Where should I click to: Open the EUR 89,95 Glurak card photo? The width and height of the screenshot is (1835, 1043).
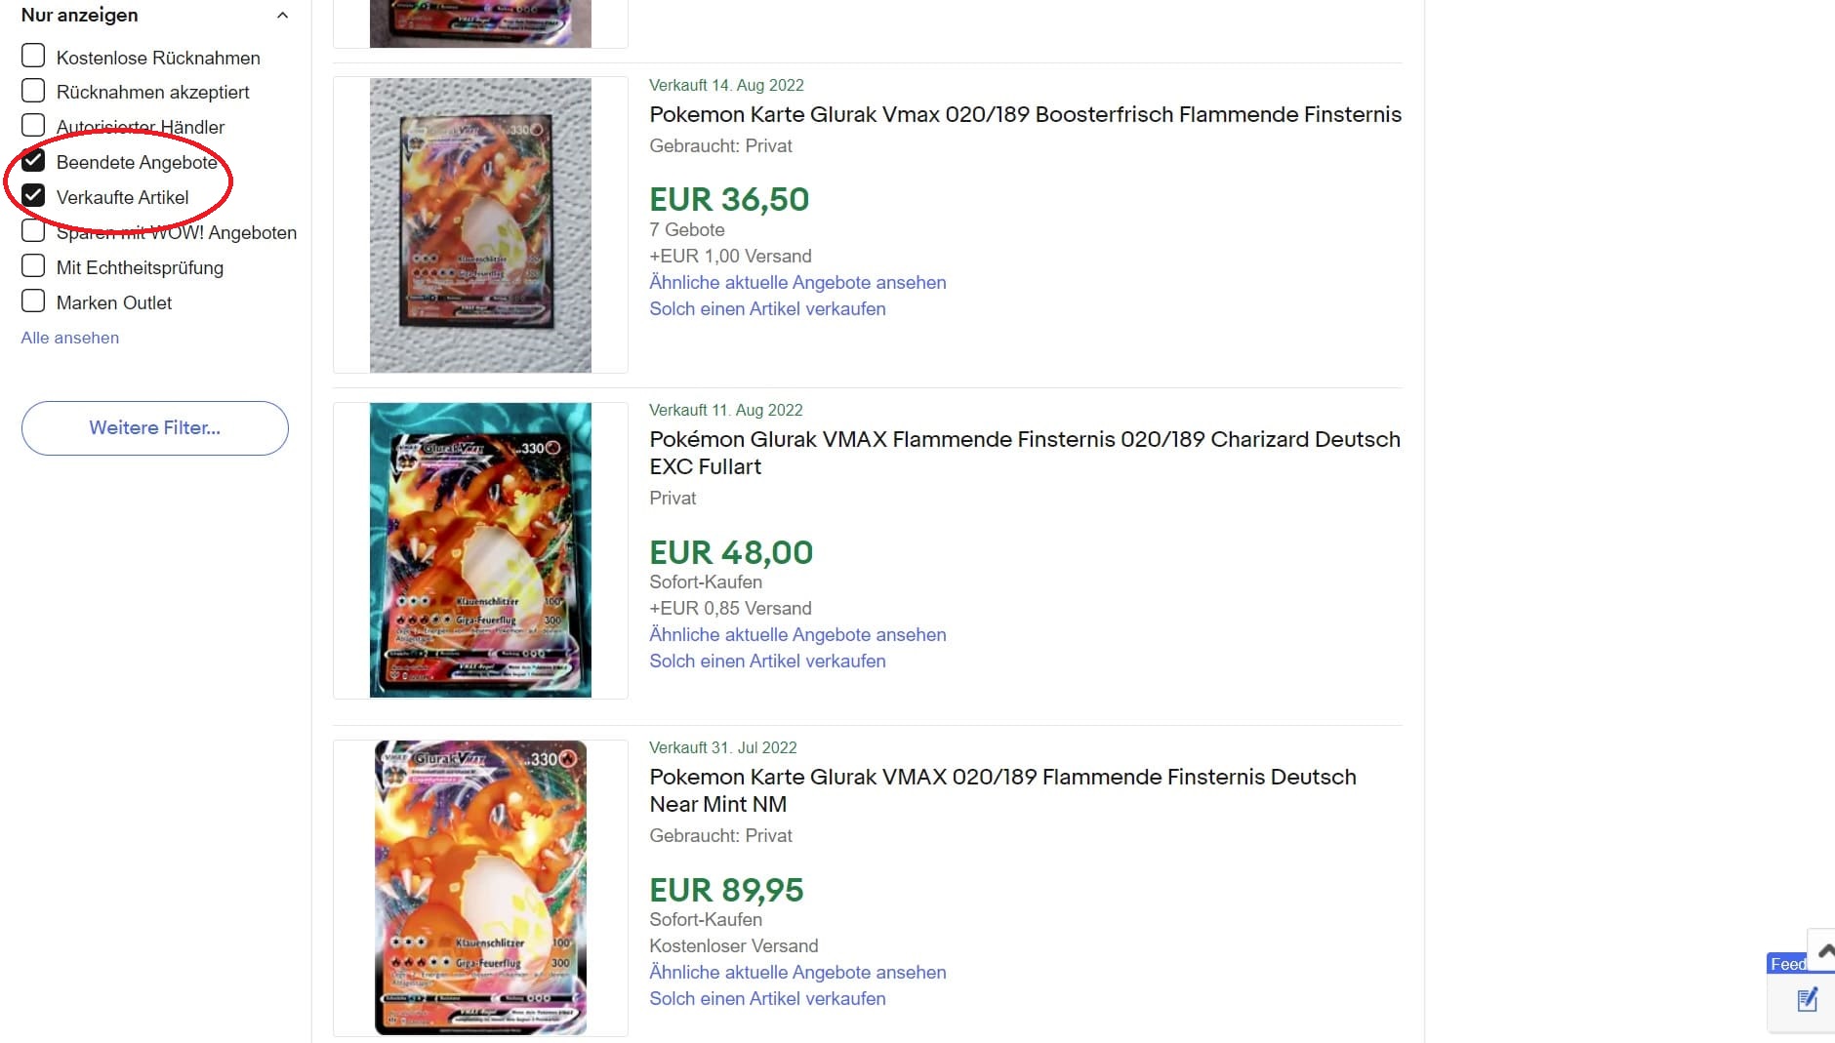480,888
